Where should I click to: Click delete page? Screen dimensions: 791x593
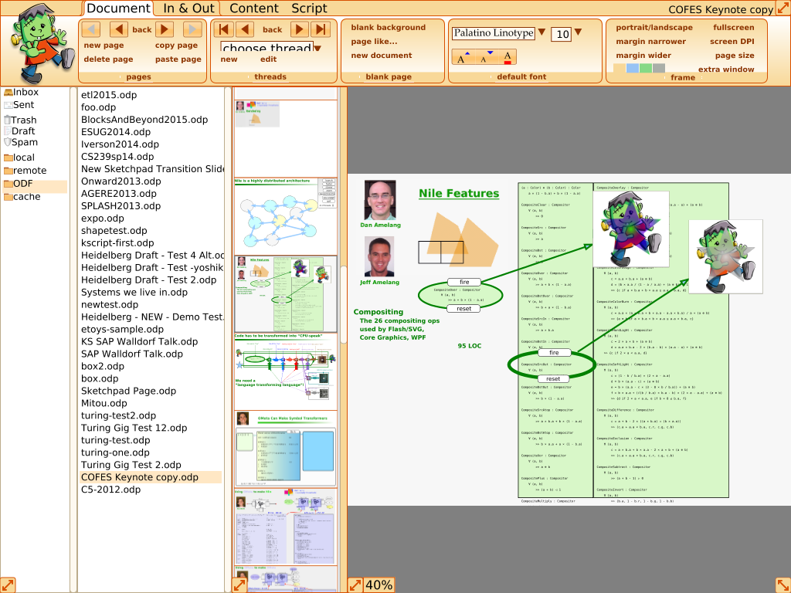tap(108, 59)
